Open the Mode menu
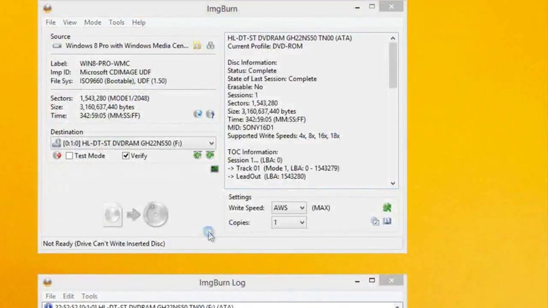 coord(93,22)
